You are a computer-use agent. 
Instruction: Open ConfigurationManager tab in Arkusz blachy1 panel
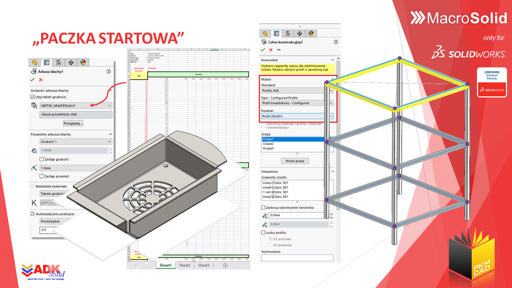pyautogui.click(x=59, y=62)
